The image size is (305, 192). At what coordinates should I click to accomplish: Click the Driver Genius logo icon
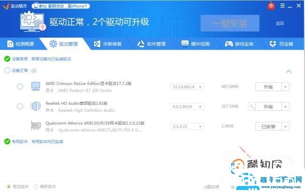pyautogui.click(x=6, y=6)
